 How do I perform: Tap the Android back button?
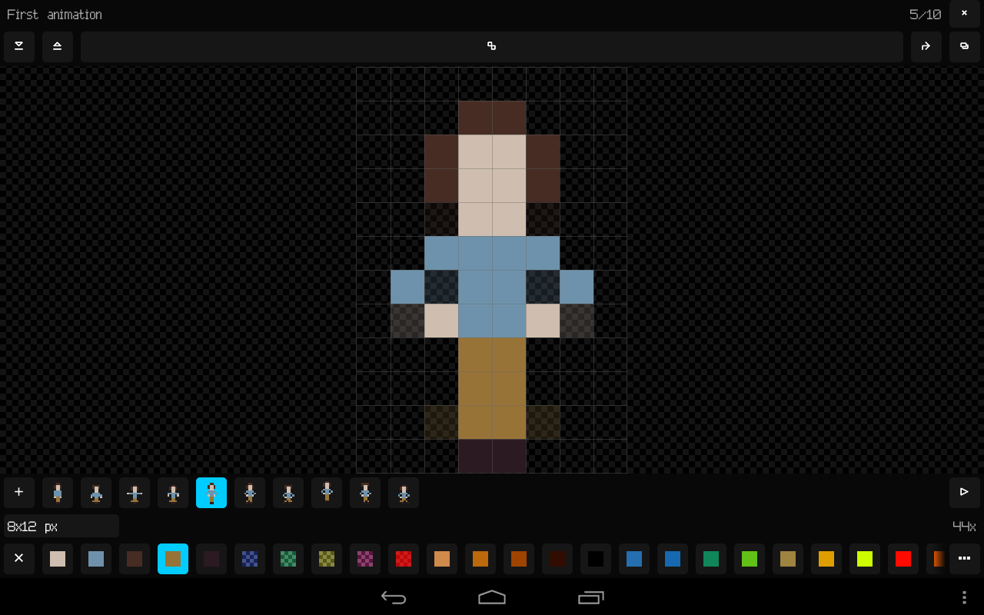tap(394, 597)
